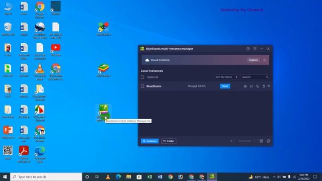Delete the BlueStacks instance with the trash icon
This screenshot has width=322, height=181.
(x=264, y=86)
